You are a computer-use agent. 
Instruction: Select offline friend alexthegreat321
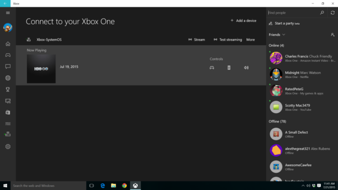click(x=302, y=150)
